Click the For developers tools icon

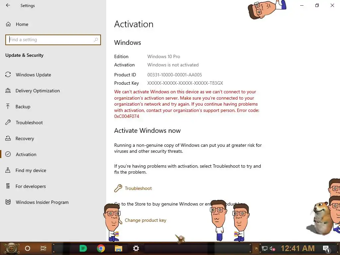click(x=8, y=186)
